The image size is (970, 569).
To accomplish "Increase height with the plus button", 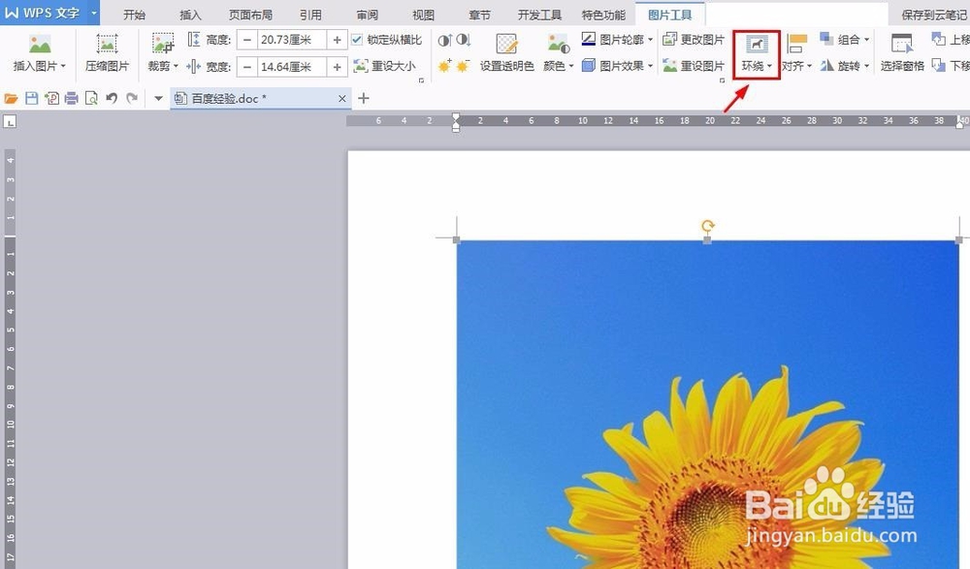I will coord(338,40).
